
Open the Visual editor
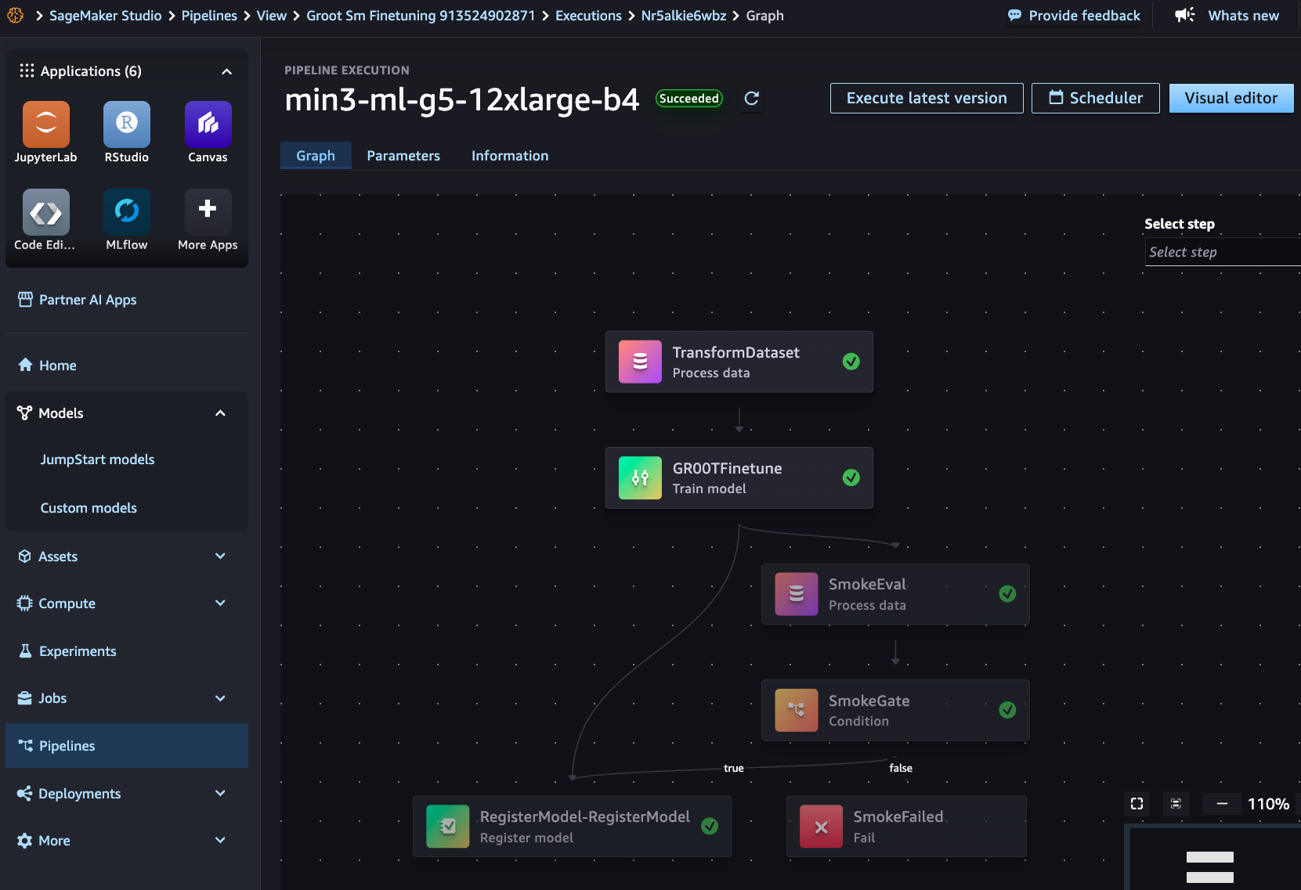point(1231,98)
